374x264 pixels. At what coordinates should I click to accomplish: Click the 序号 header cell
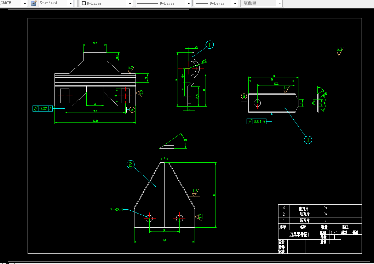[283, 227]
